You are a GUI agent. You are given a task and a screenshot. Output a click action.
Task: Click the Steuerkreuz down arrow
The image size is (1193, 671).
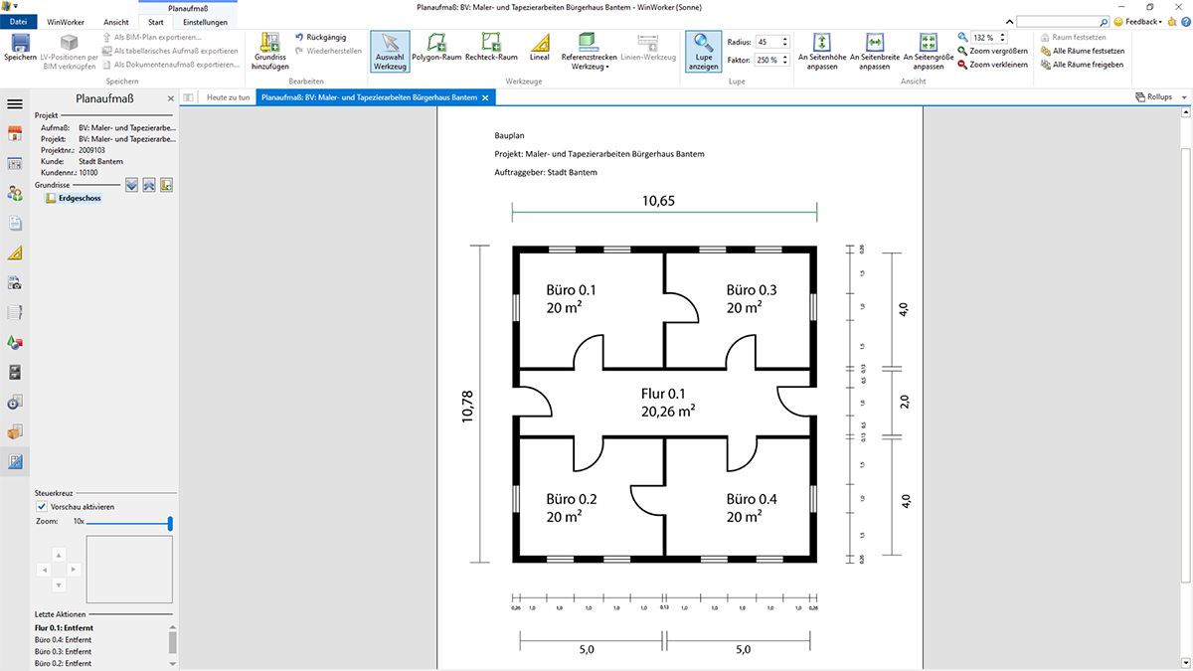click(59, 585)
